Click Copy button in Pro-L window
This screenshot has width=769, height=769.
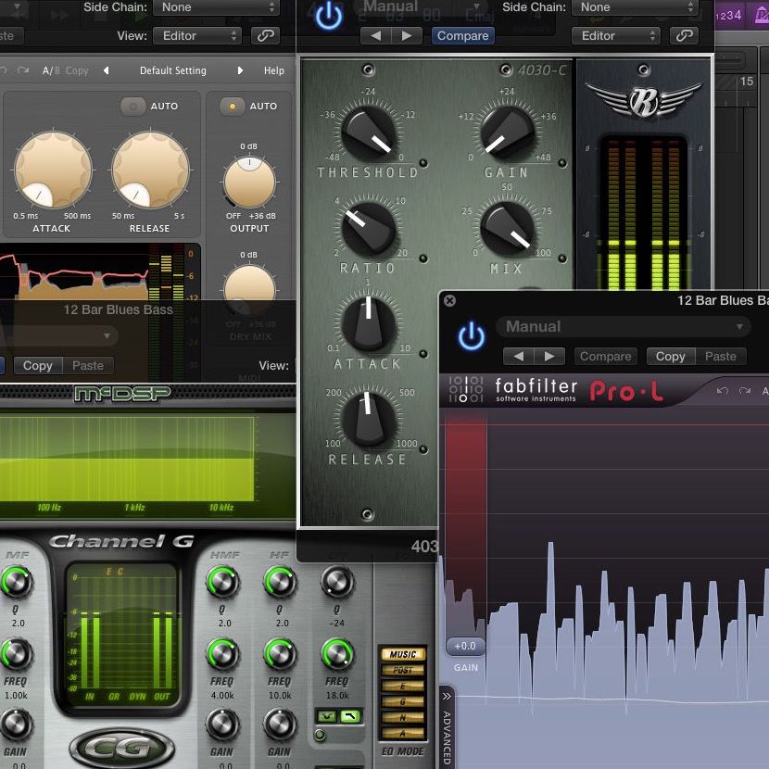coord(670,357)
